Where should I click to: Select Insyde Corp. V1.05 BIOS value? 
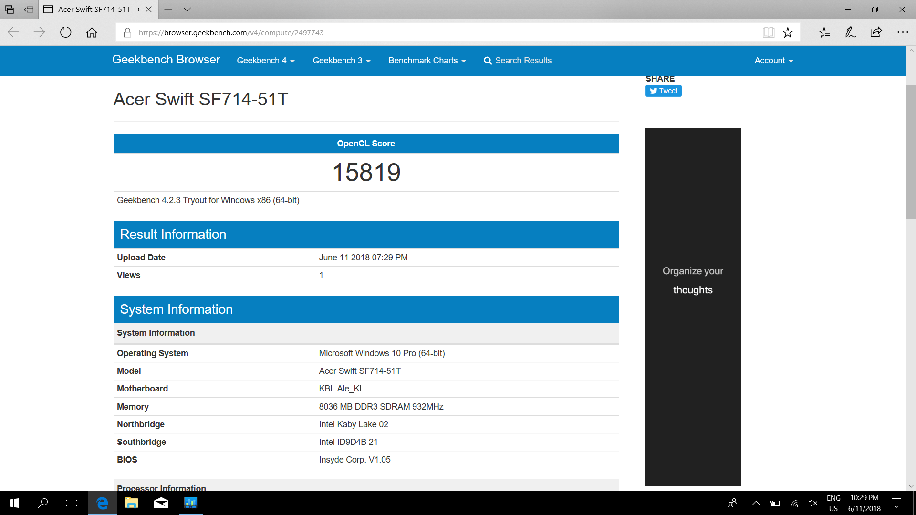click(x=354, y=460)
